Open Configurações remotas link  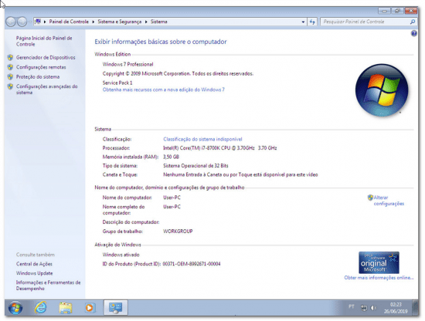tap(41, 67)
